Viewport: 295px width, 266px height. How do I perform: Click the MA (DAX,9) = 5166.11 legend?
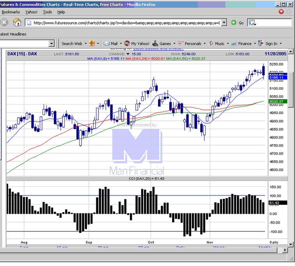point(106,59)
